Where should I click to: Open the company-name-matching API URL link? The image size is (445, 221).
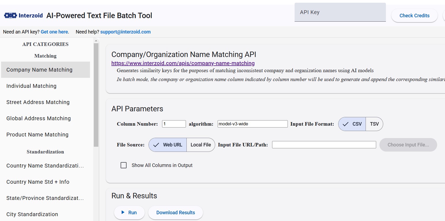coord(183,63)
